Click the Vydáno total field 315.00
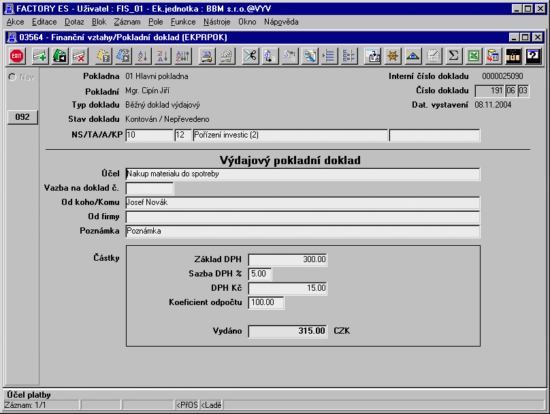The image size is (550, 414). tap(288, 331)
